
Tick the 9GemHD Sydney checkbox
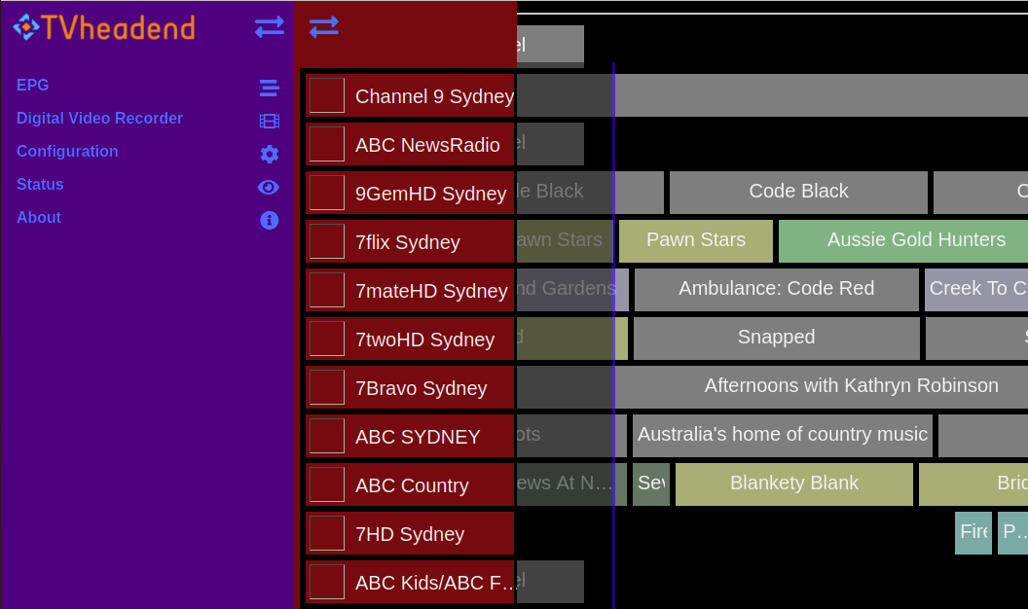tap(327, 193)
